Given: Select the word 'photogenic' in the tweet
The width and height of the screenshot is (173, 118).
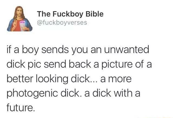Looking at the screenshot, I should tap(32, 93).
